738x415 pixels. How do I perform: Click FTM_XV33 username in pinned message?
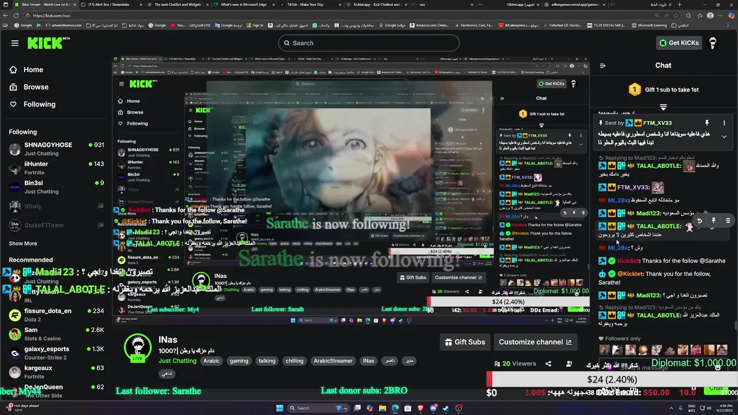tap(657, 123)
